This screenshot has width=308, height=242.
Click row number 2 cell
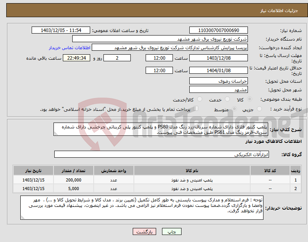click(296, 189)
